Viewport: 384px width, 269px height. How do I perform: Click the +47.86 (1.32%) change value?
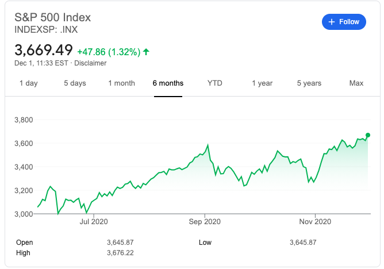[x=109, y=52]
